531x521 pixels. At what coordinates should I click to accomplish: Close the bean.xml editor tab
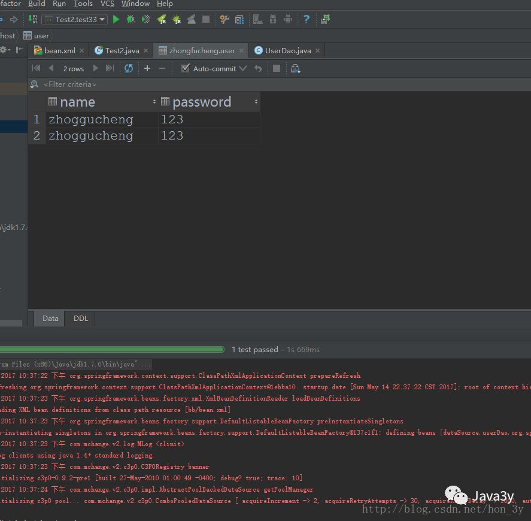tap(81, 50)
